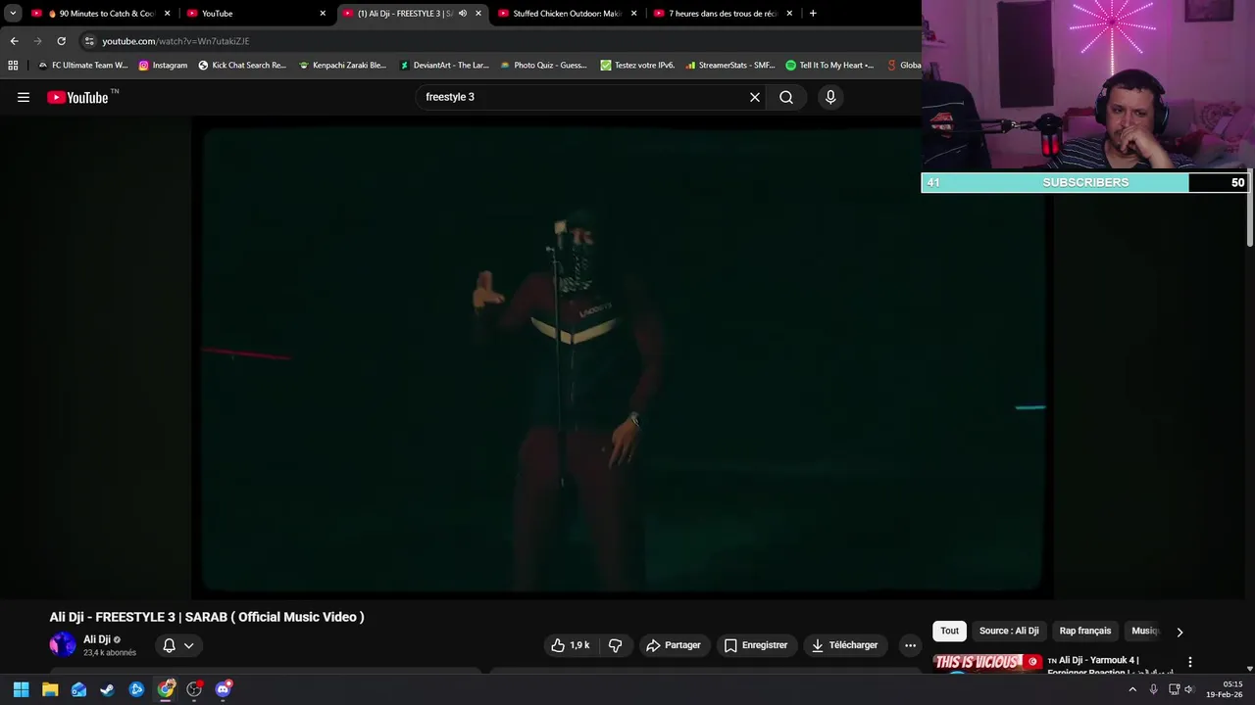
Task: Open Steam from the taskbar
Action: click(108, 689)
